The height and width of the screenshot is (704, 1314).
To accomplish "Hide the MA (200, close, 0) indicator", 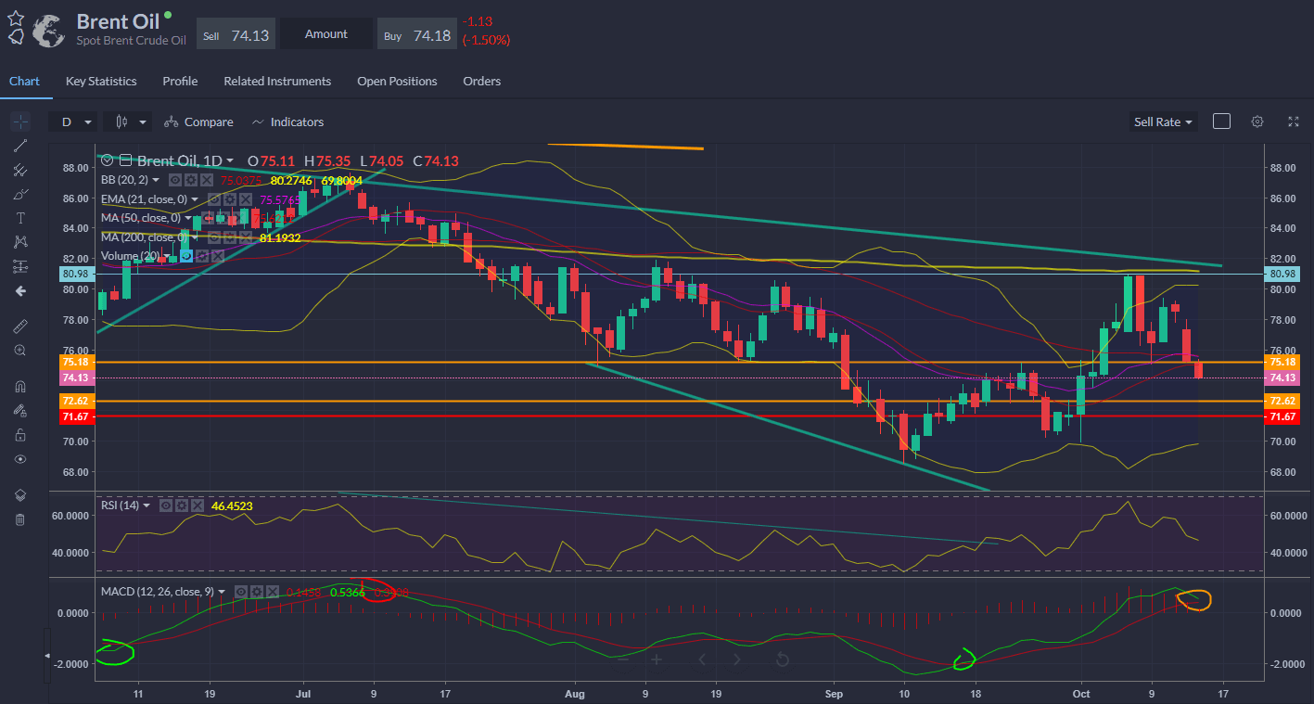I will pos(214,237).
